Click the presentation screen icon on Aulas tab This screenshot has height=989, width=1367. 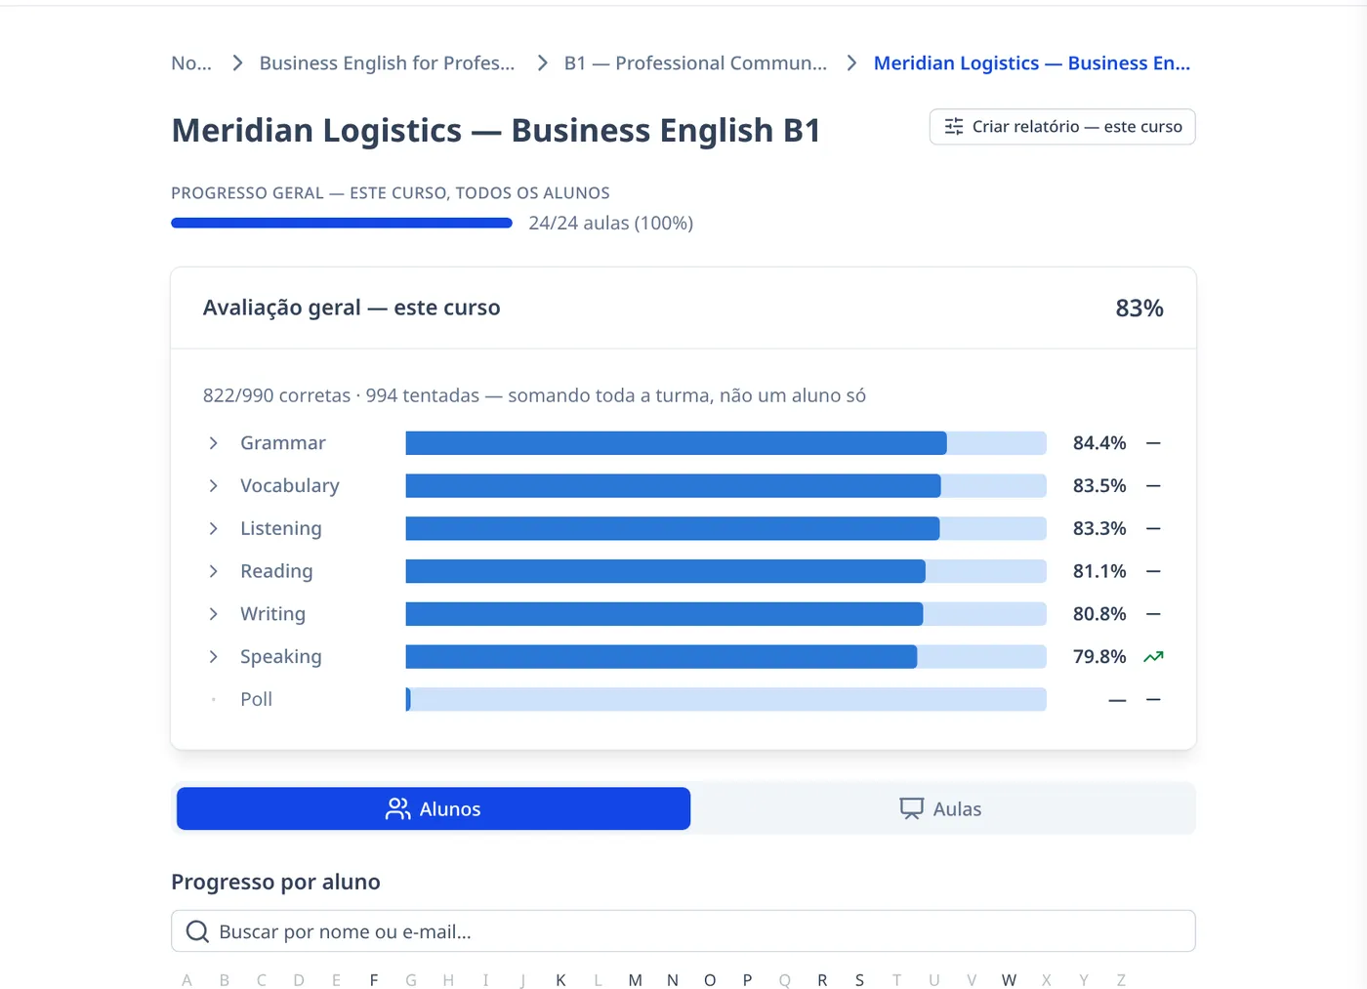[911, 808]
